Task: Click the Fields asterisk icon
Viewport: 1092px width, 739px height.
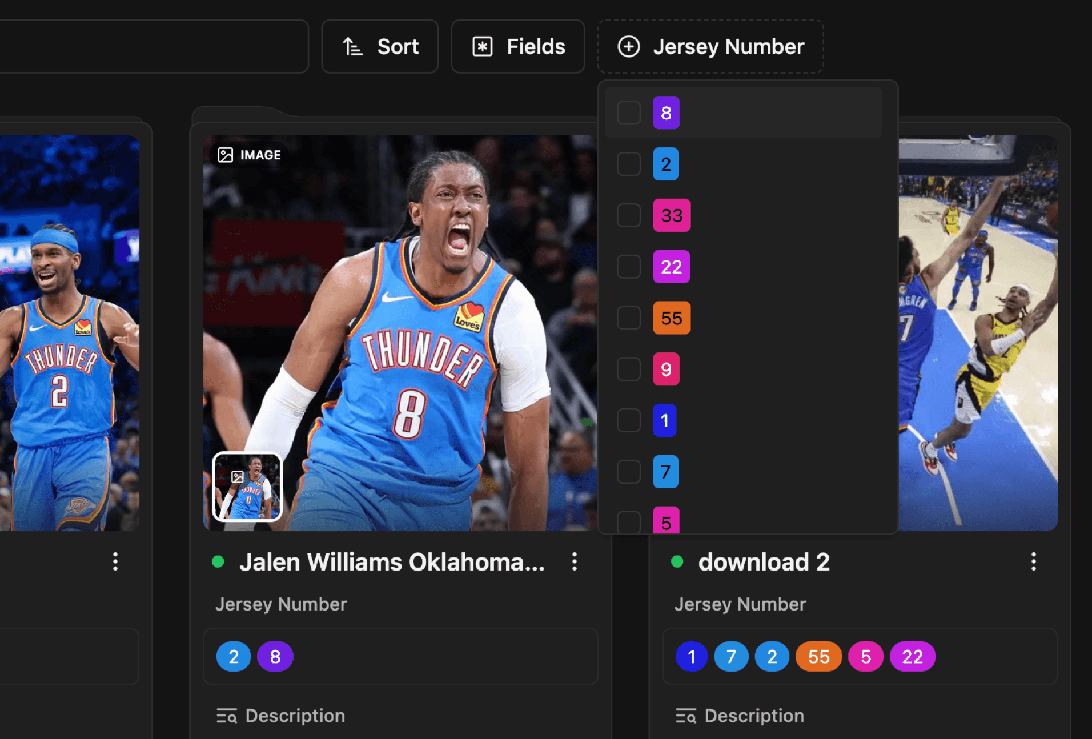Action: (x=481, y=46)
